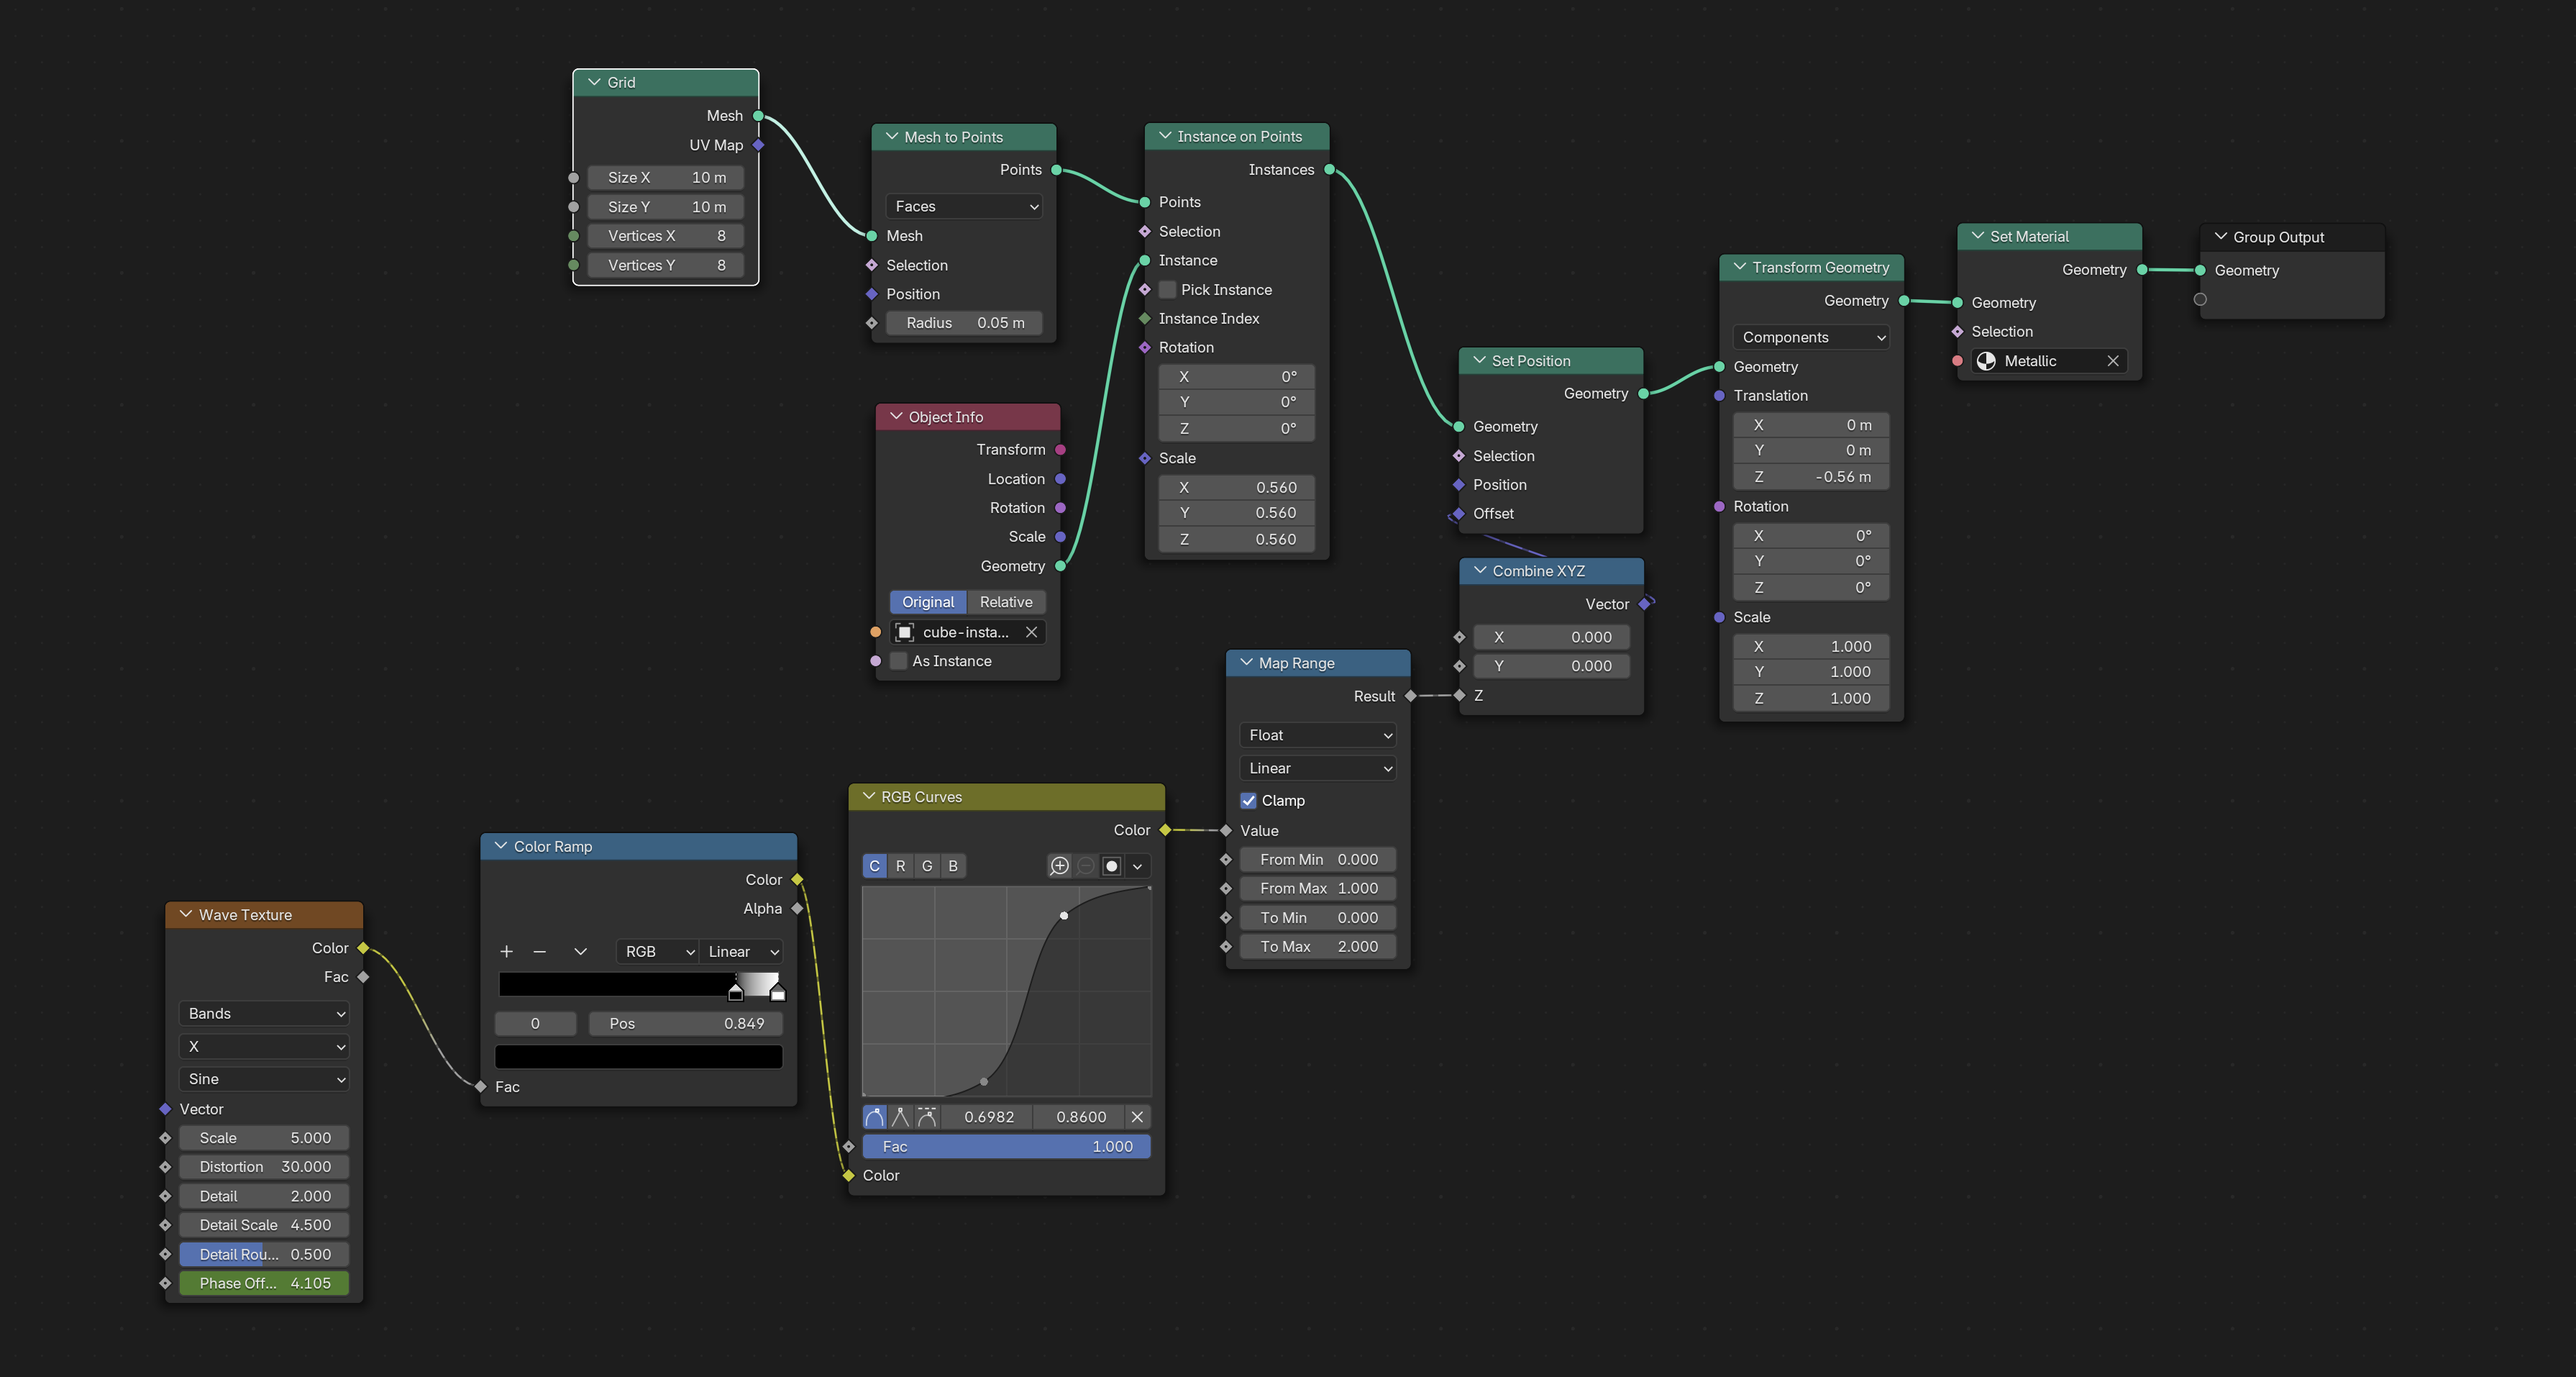Screen dimensions: 2576x1377
Task: Select Relative transform space
Action: pyautogui.click(x=1006, y=602)
